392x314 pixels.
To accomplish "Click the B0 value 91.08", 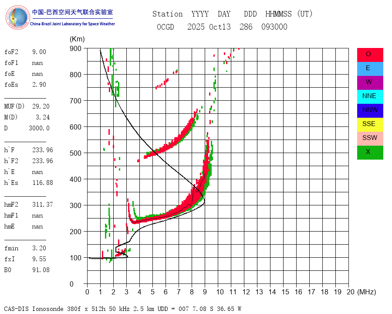I will pos(41,270).
